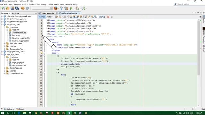
Task: Toggle Highlight Search in editor toolbar
Action: pyautogui.click(x=81, y=17)
